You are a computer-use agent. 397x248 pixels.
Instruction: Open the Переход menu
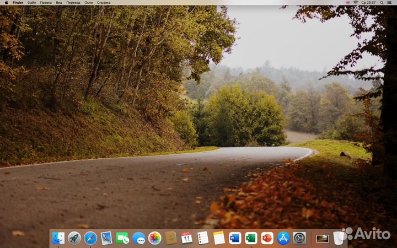pyautogui.click(x=73, y=3)
